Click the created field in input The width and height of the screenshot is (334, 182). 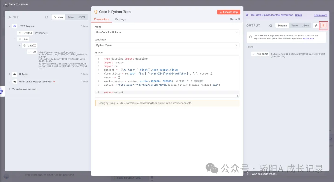pyautogui.click(x=26, y=33)
